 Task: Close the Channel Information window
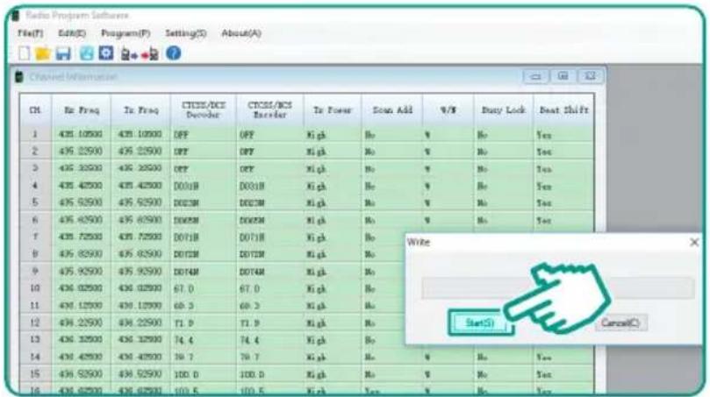[x=590, y=76]
